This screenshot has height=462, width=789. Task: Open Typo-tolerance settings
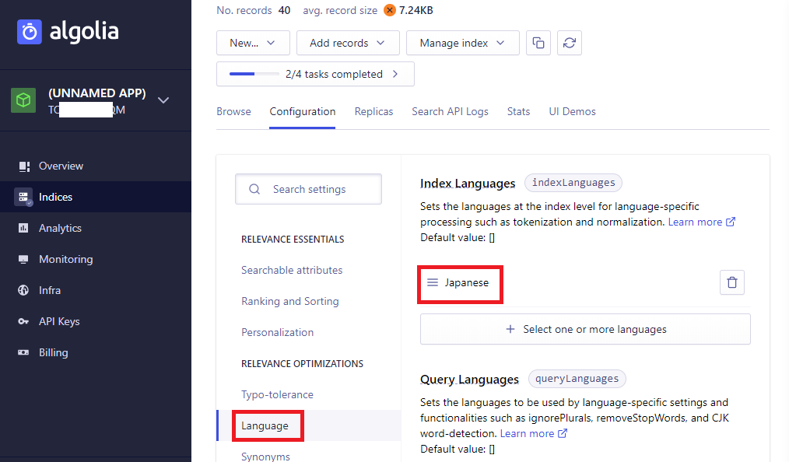277,395
